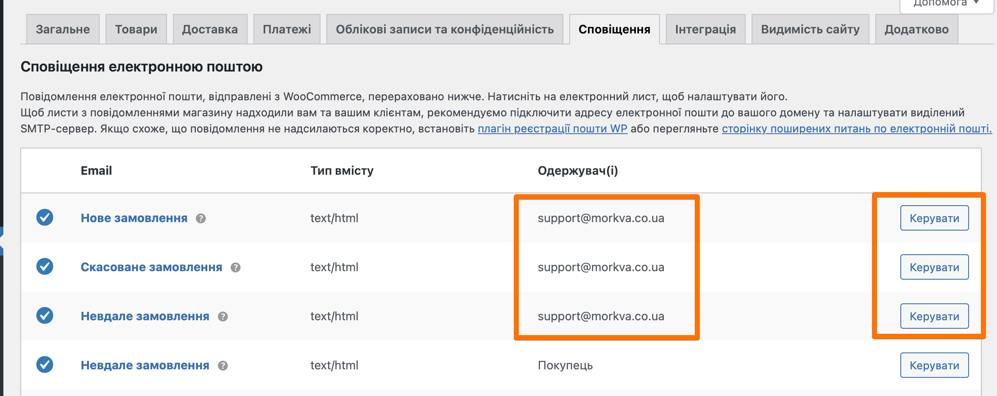
Task: Open Нове замовлення email settings link
Action: click(x=134, y=218)
